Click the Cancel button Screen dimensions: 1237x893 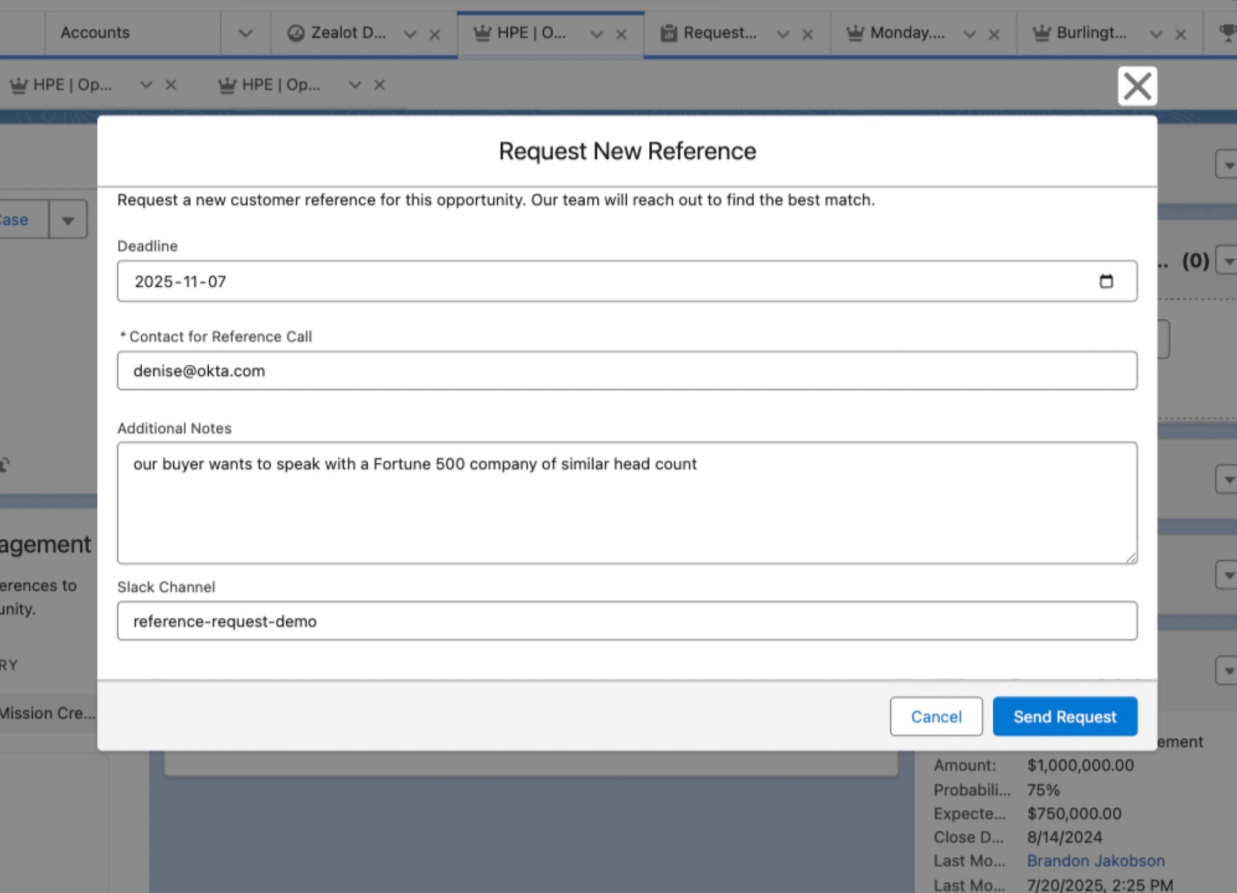[x=936, y=717]
